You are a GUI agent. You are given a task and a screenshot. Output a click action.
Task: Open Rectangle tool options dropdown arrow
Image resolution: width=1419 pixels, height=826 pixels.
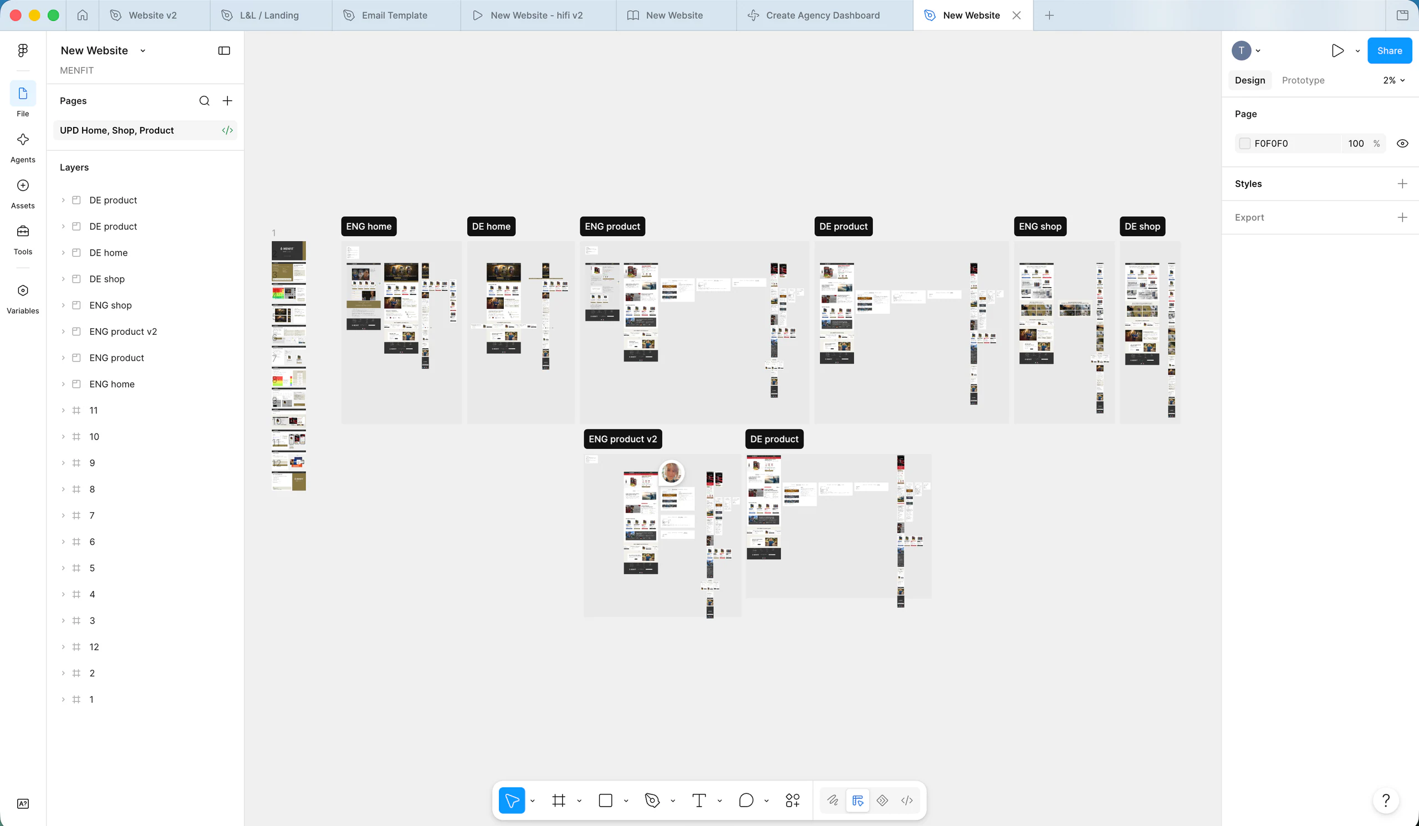pyautogui.click(x=626, y=800)
